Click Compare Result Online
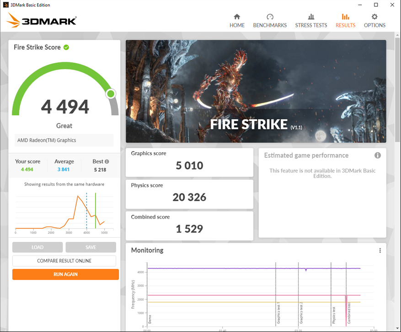Image resolution: width=401 pixels, height=332 pixels. [x=64, y=261]
